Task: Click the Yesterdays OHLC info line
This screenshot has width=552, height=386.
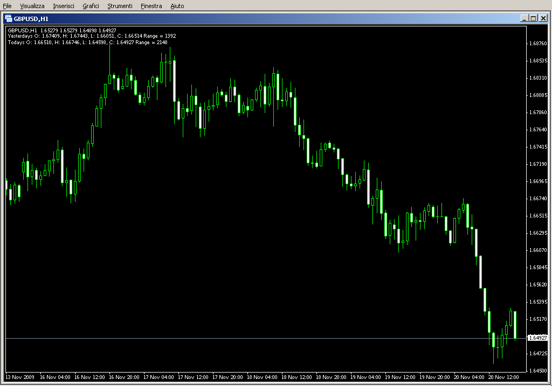Action: point(92,36)
